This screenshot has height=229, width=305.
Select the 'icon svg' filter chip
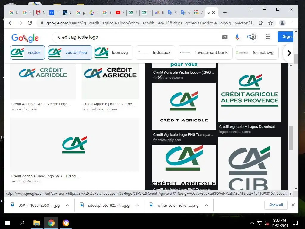click(x=113, y=52)
